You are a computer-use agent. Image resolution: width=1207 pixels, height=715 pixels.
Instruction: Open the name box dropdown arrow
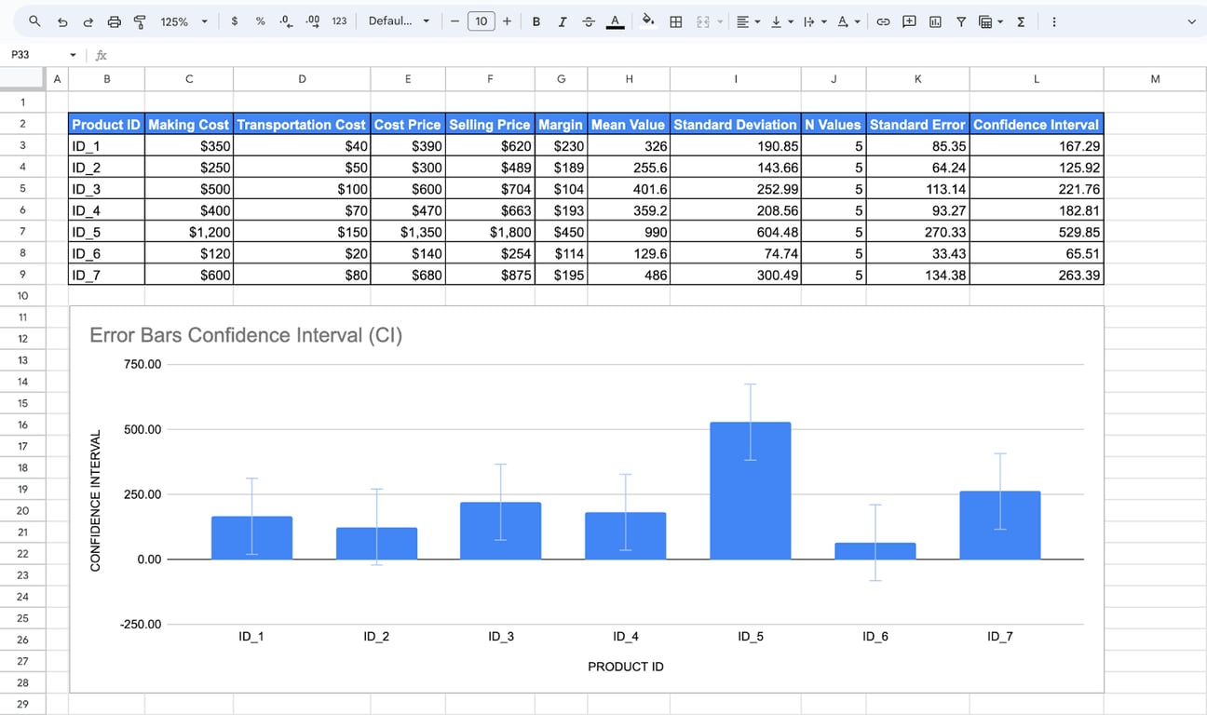[x=73, y=55]
